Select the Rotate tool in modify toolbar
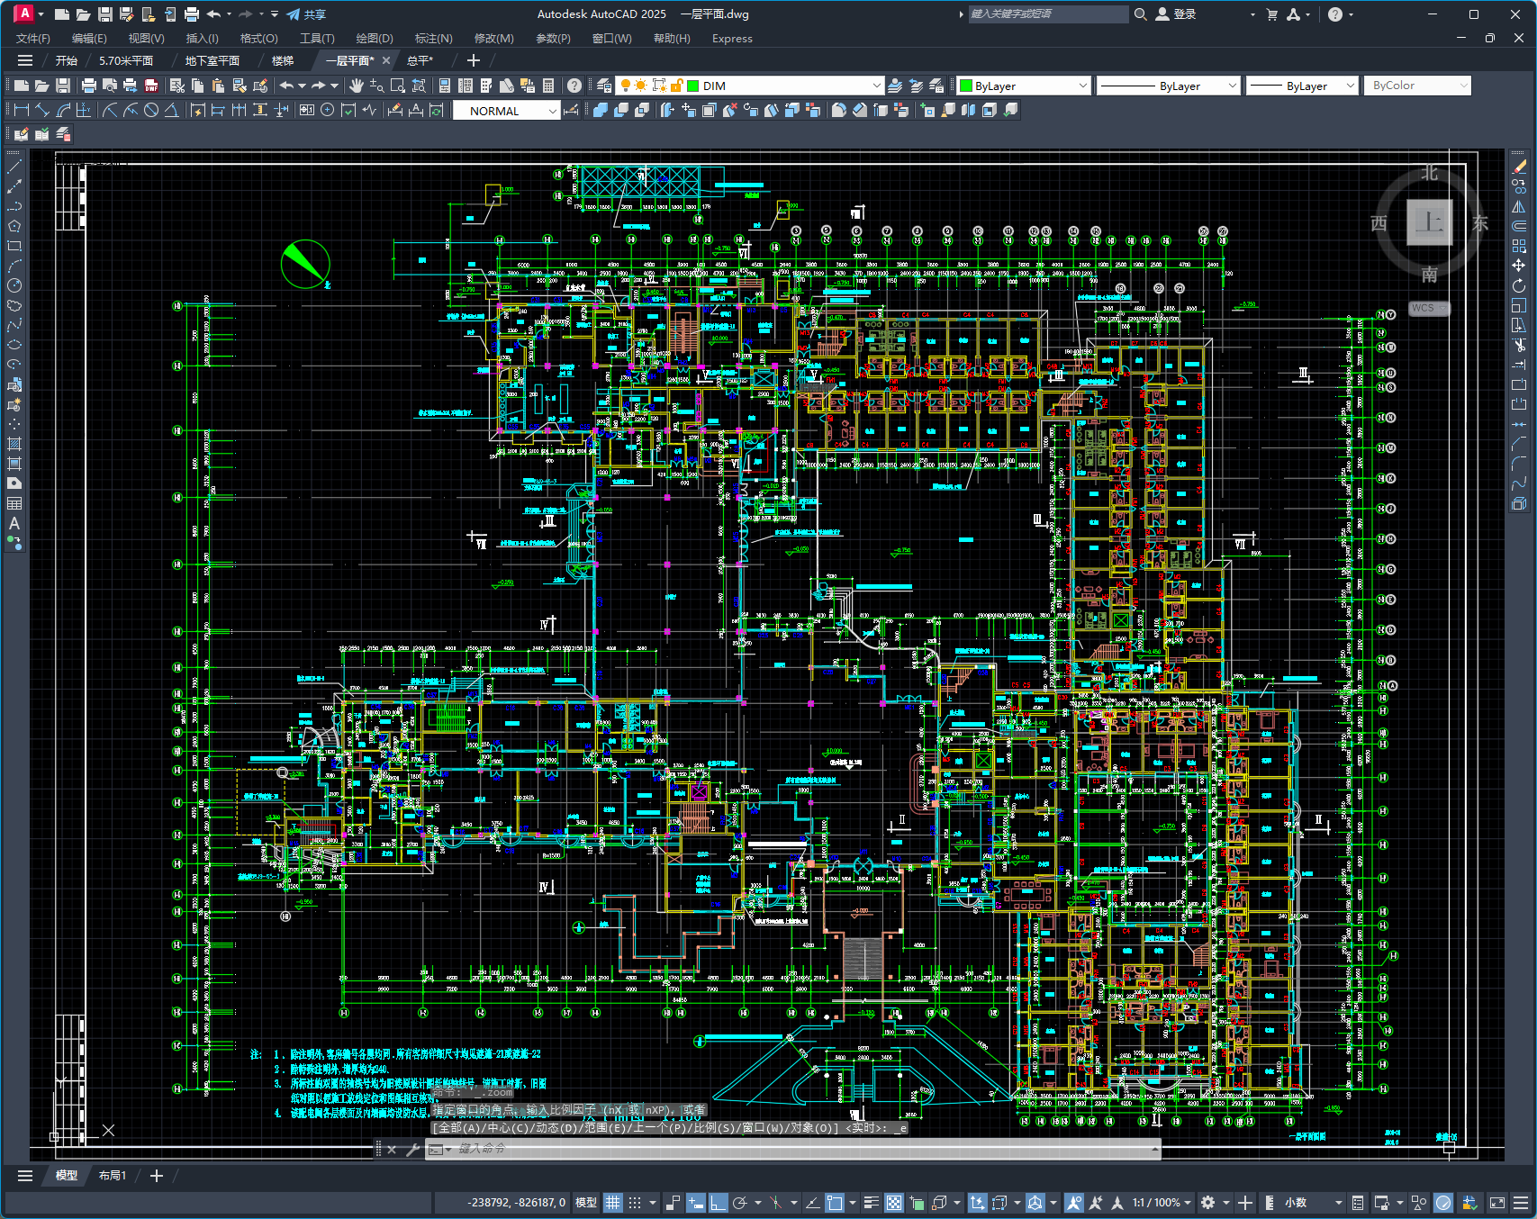Screen dimensions: 1537x1219 [x=1519, y=285]
